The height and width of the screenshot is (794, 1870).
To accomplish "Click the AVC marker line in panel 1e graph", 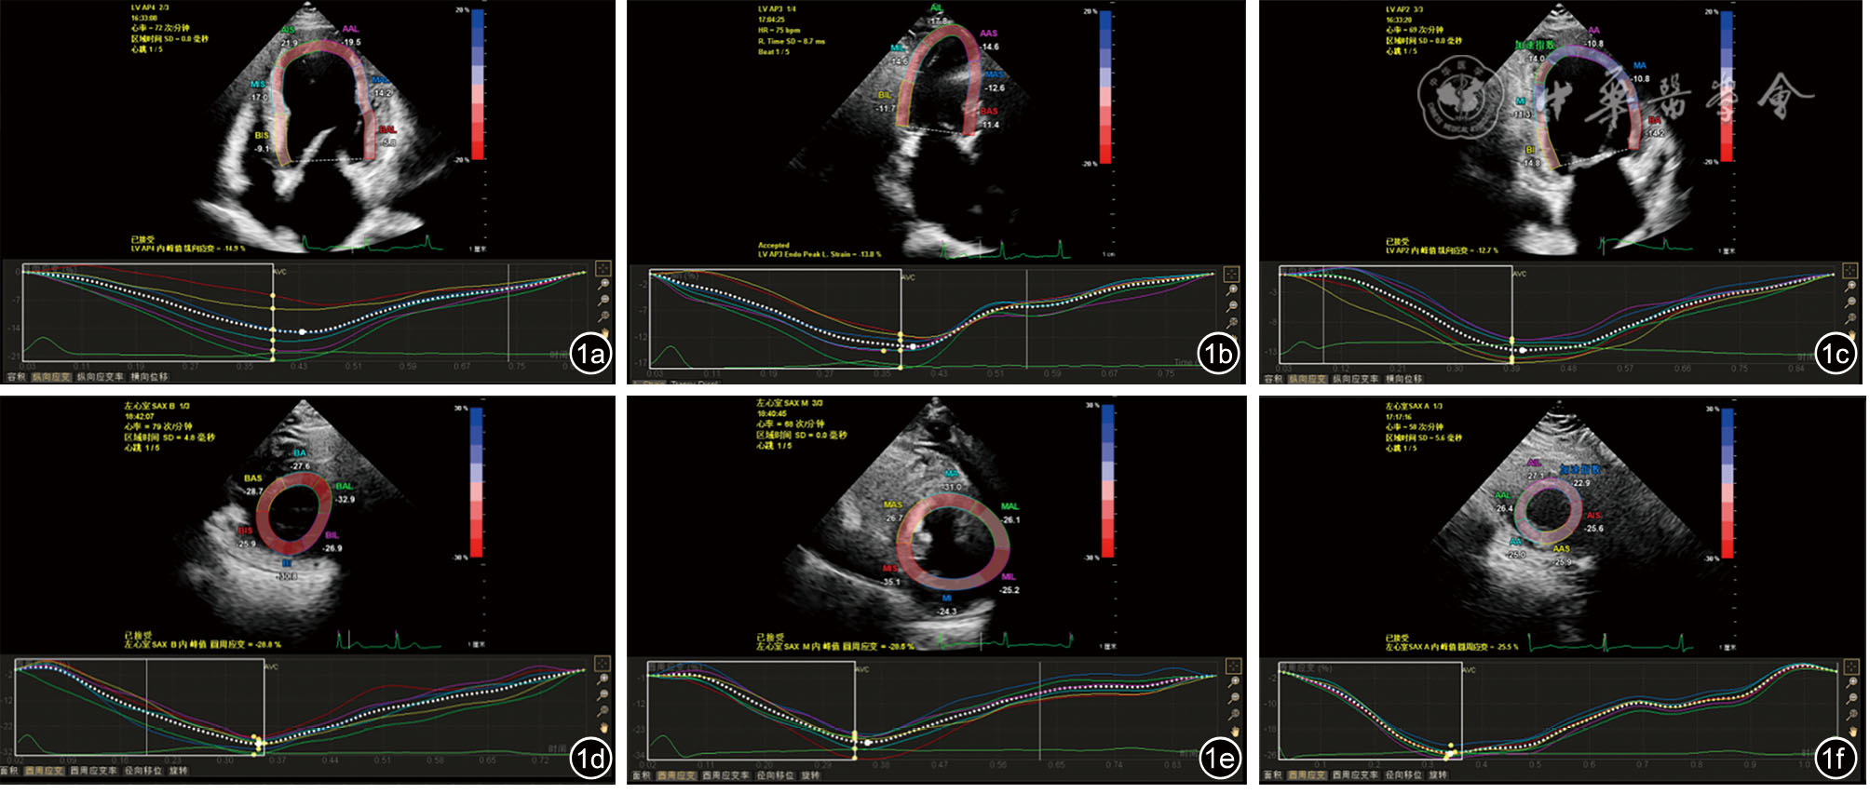I will click(855, 707).
